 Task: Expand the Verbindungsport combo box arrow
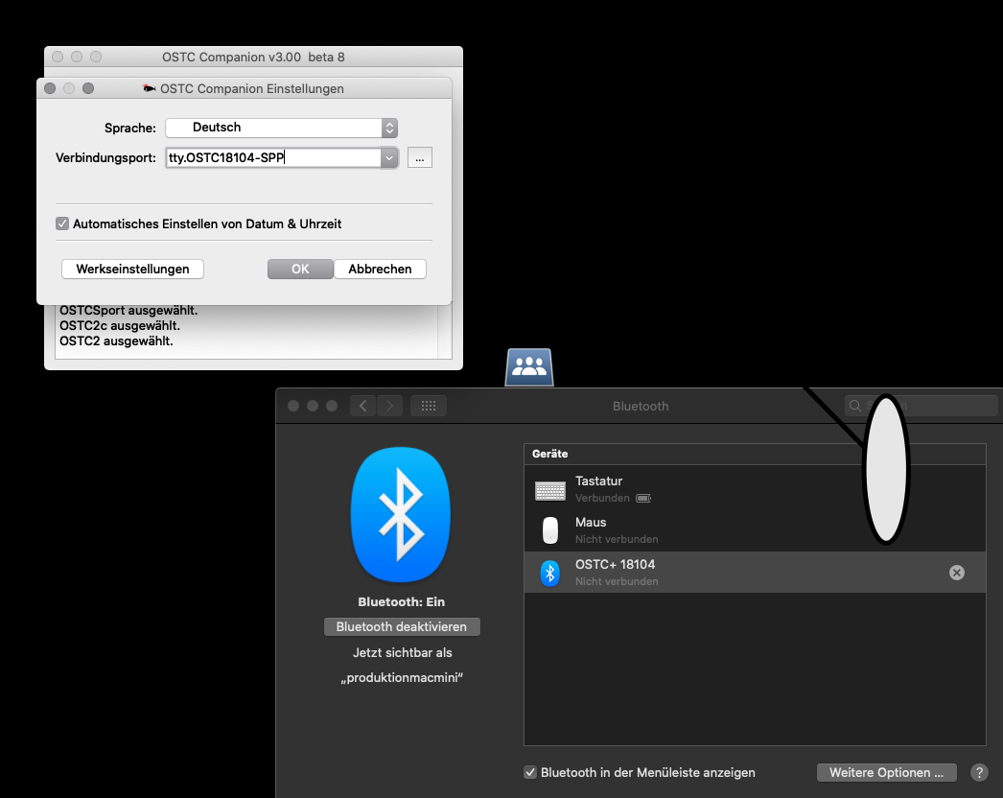(x=388, y=157)
